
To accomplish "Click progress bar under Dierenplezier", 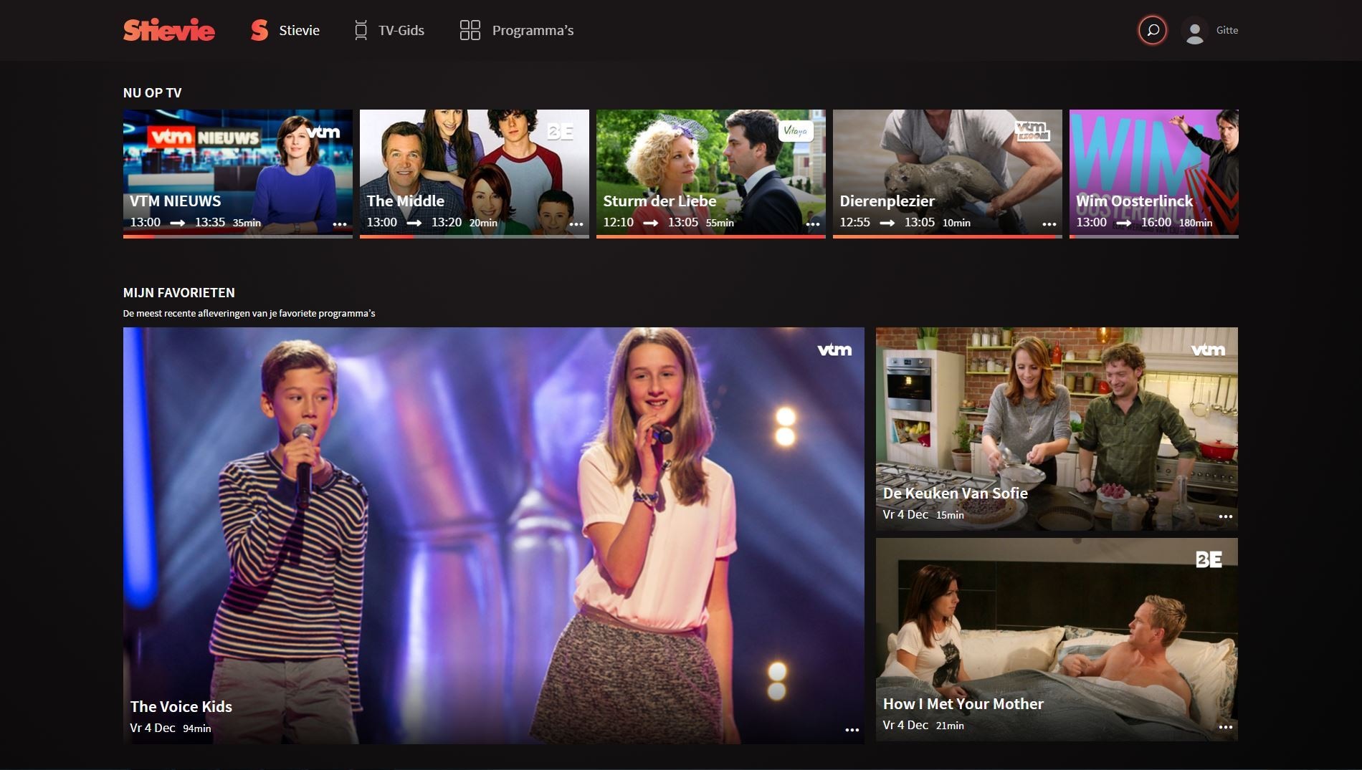I will point(948,236).
